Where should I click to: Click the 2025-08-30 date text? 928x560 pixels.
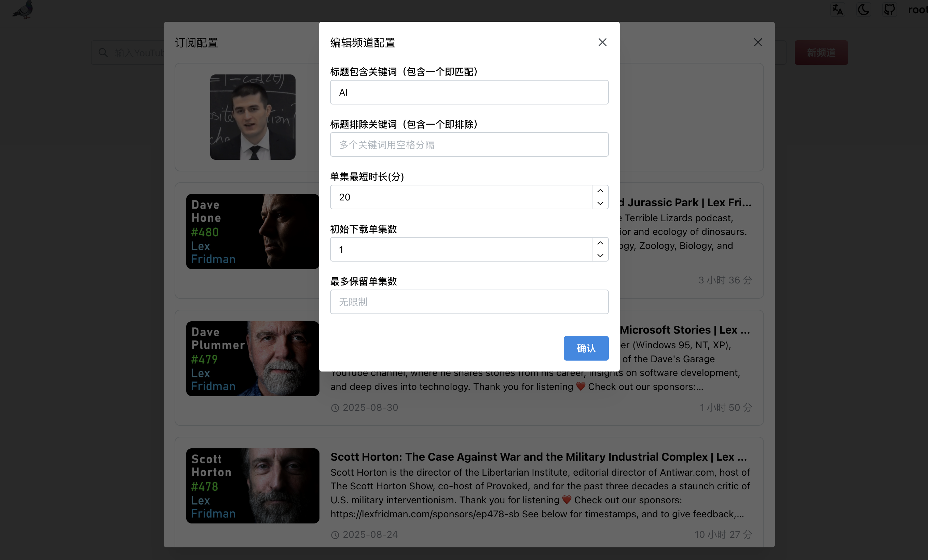click(x=370, y=408)
